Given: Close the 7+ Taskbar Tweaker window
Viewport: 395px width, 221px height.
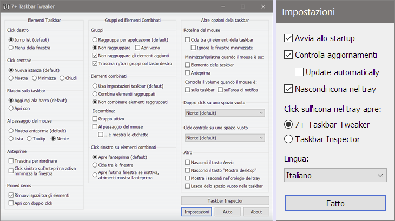Looking at the screenshot, I should point(263,6).
